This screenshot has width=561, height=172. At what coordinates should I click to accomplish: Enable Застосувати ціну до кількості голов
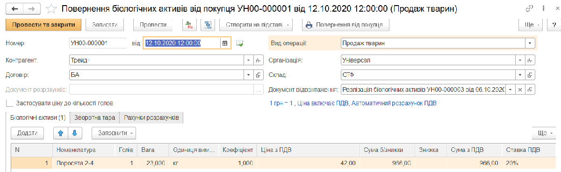click(10, 103)
